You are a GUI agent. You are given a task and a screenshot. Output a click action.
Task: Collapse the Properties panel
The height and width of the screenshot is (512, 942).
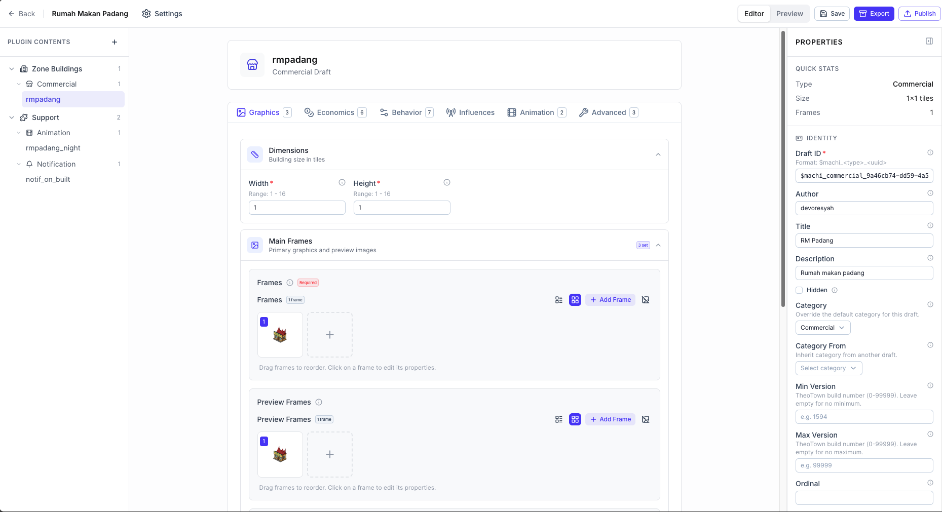(x=929, y=41)
